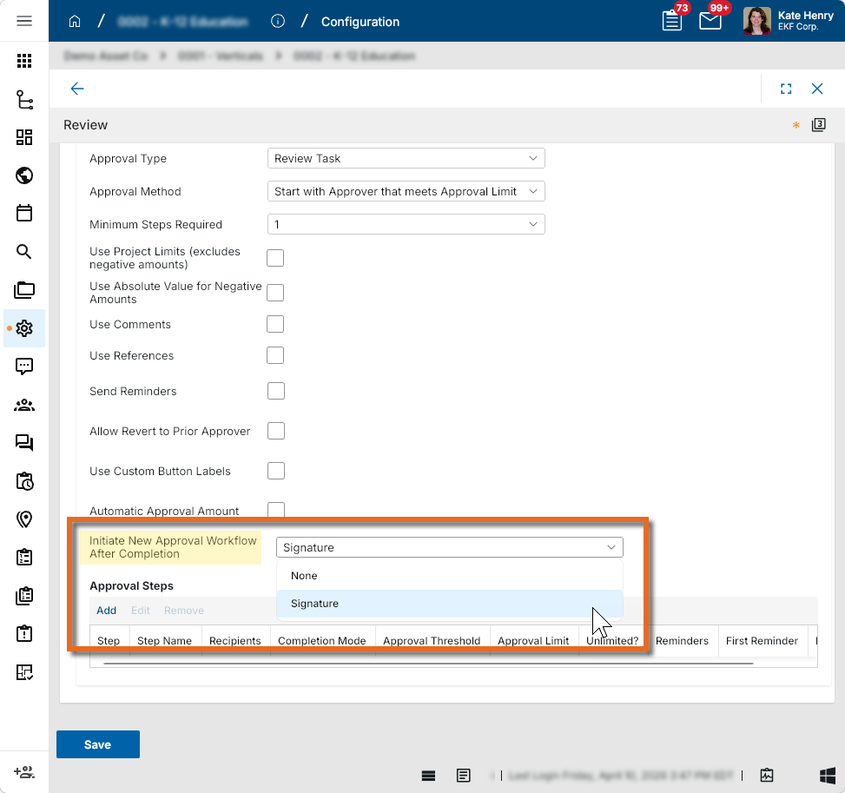Click Add under Approval Steps
Image resolution: width=845 pixels, height=793 pixels.
coord(106,611)
